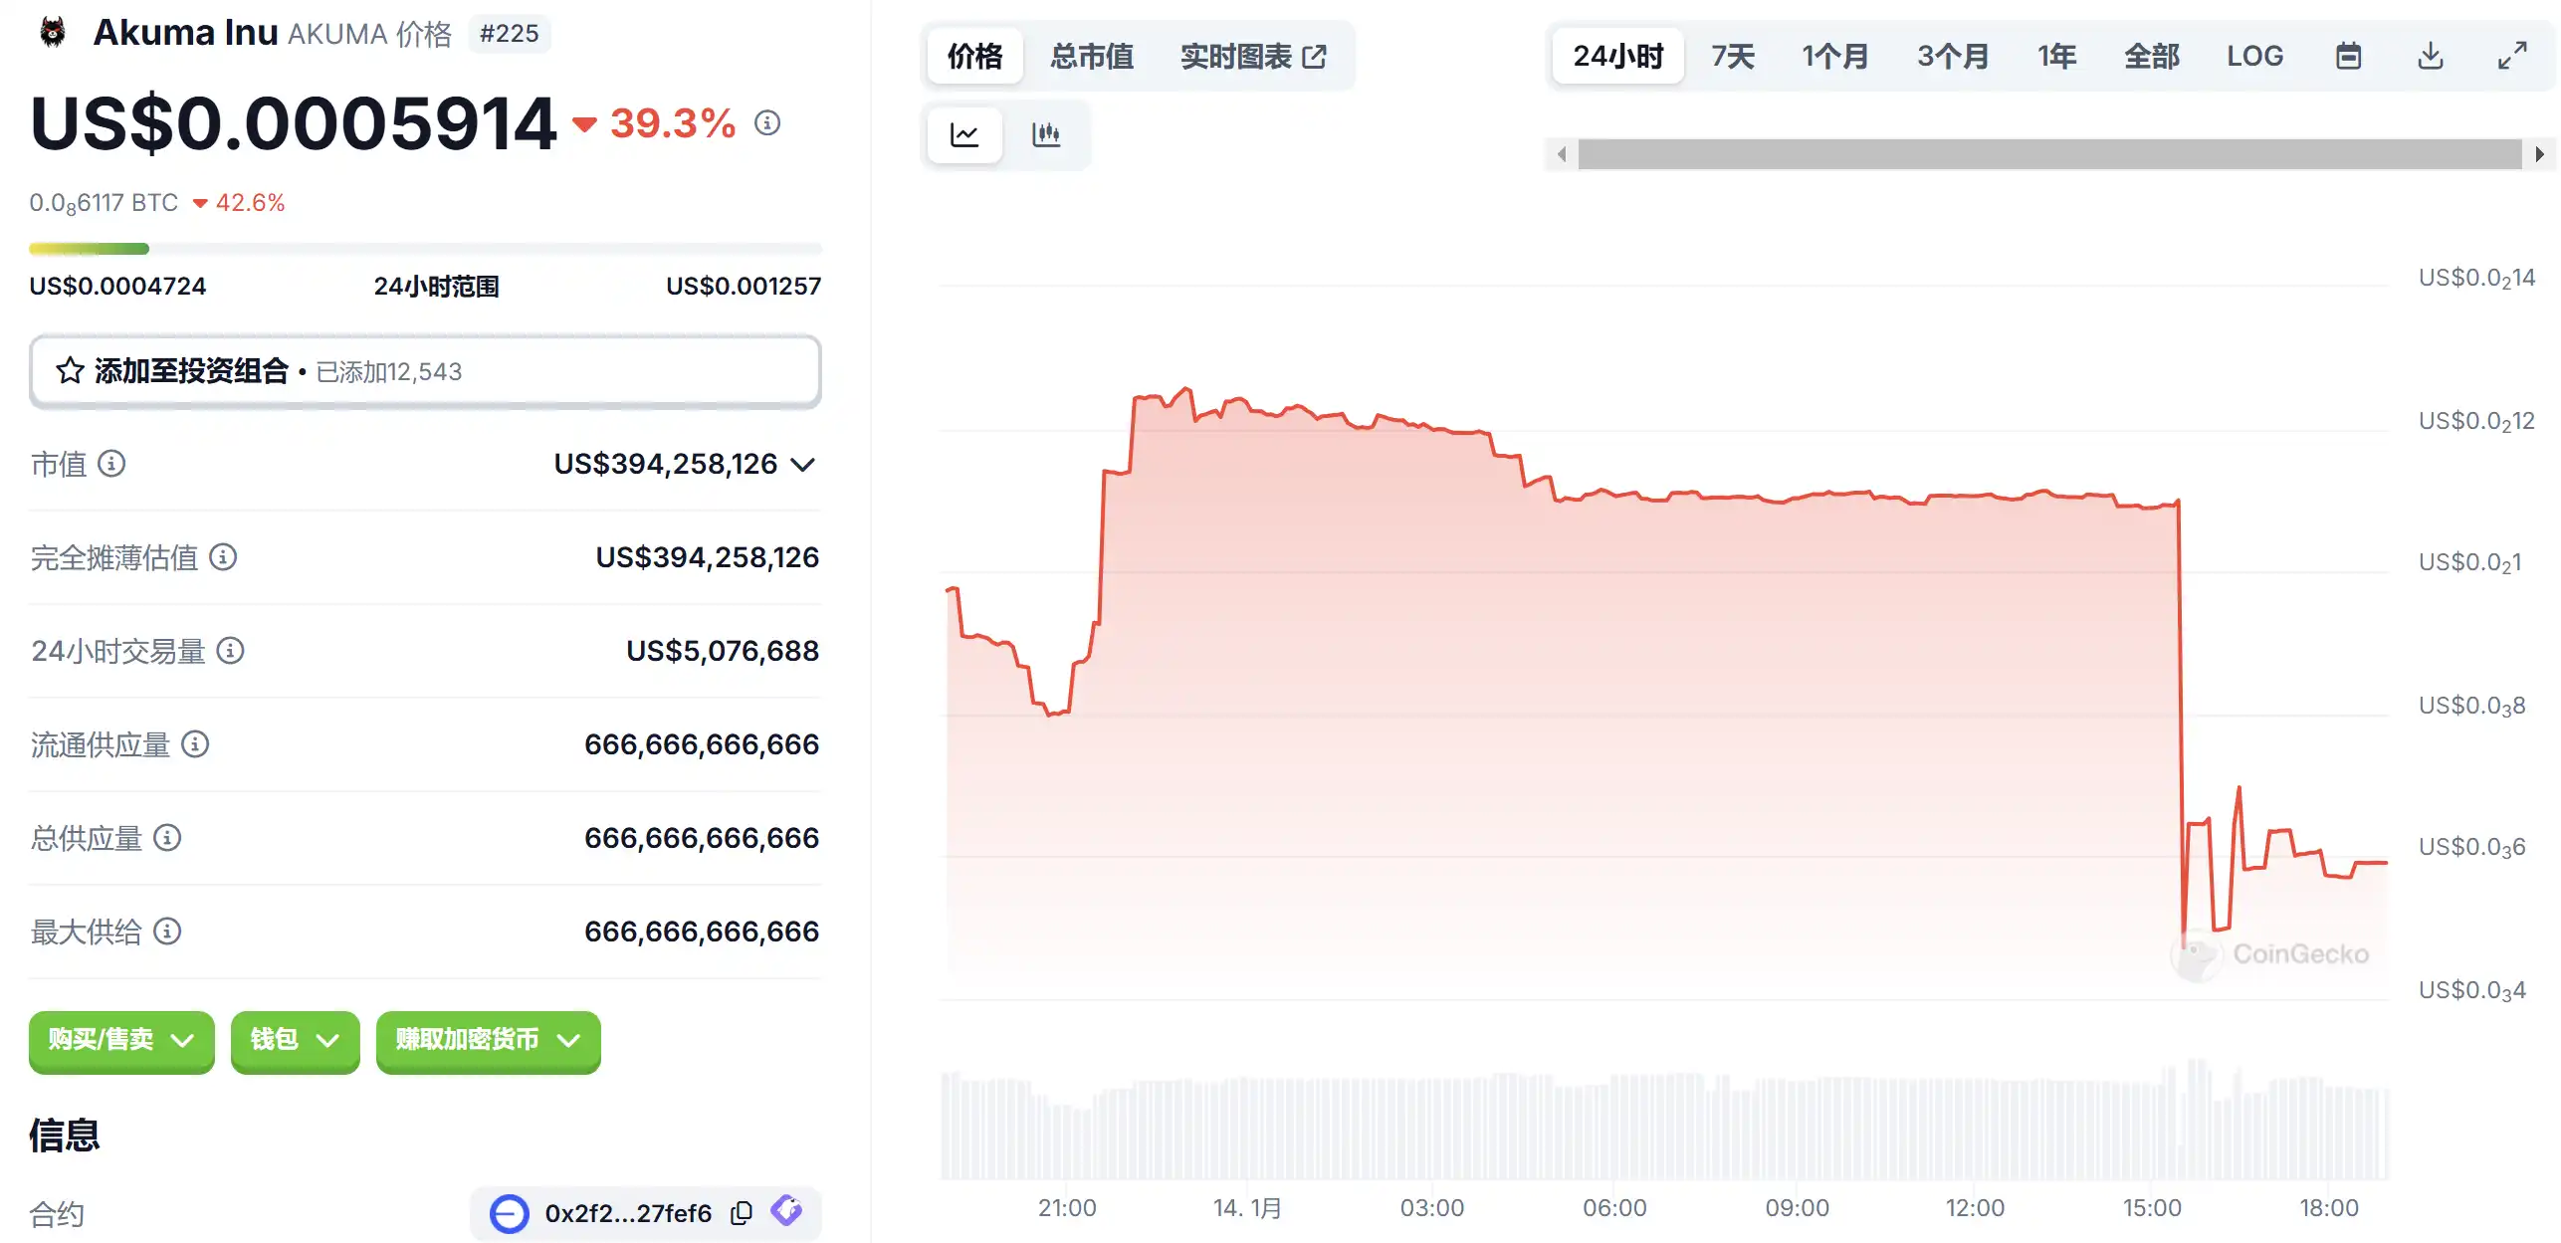Select the 1个月 time range
The image size is (2561, 1243).
(x=1834, y=56)
